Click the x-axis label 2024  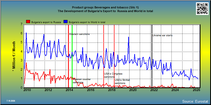click(x=175, y=90)
